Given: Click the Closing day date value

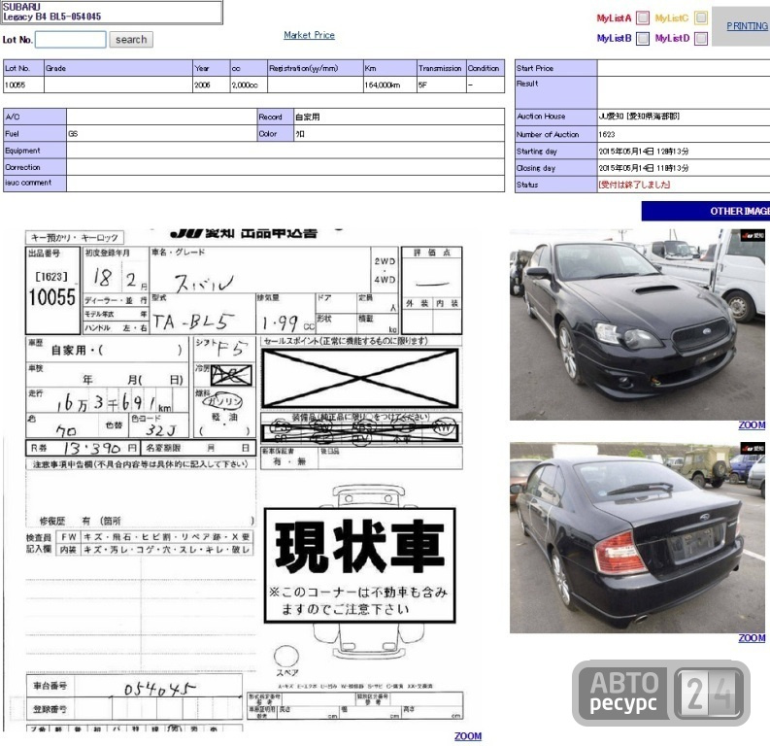Looking at the screenshot, I should (x=644, y=168).
